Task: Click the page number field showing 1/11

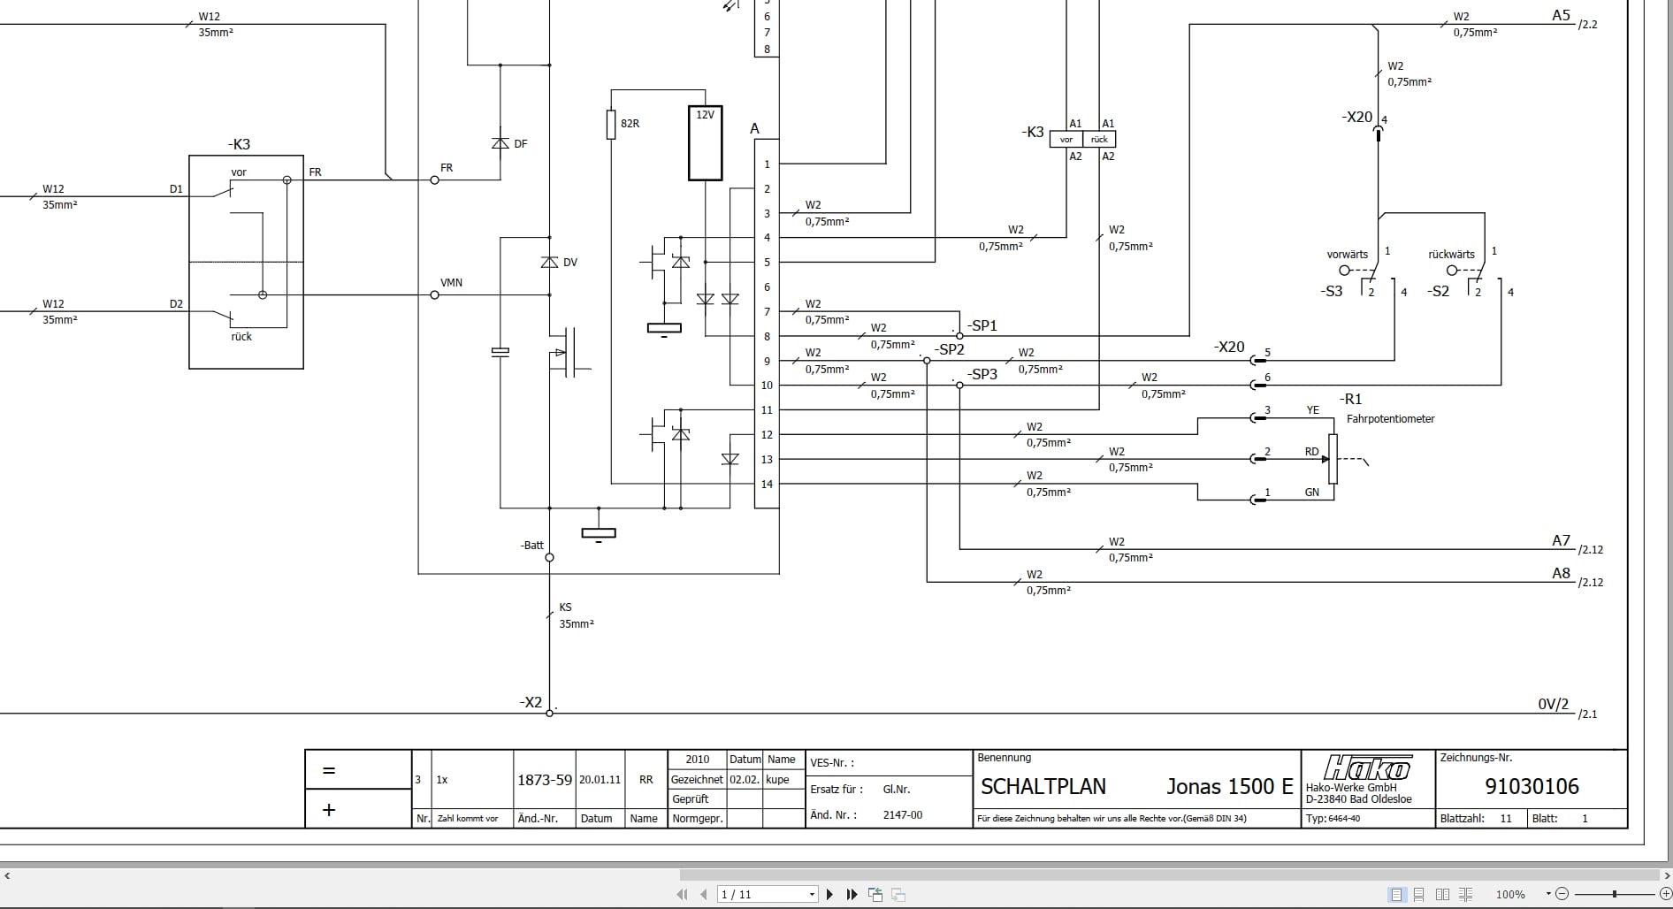Action: 760,895
